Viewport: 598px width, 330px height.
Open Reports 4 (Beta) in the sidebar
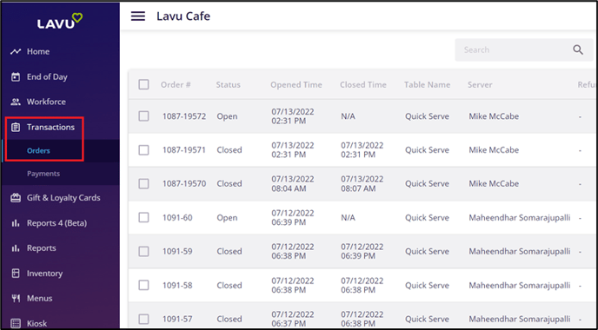click(x=56, y=223)
